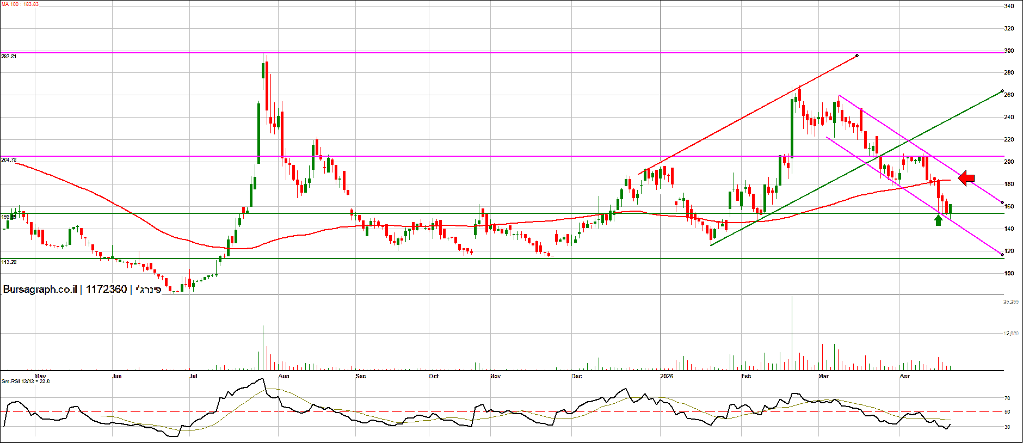Click the Bursagraph.co.il watermark link
This screenshot has width=1023, height=443.
[40, 290]
